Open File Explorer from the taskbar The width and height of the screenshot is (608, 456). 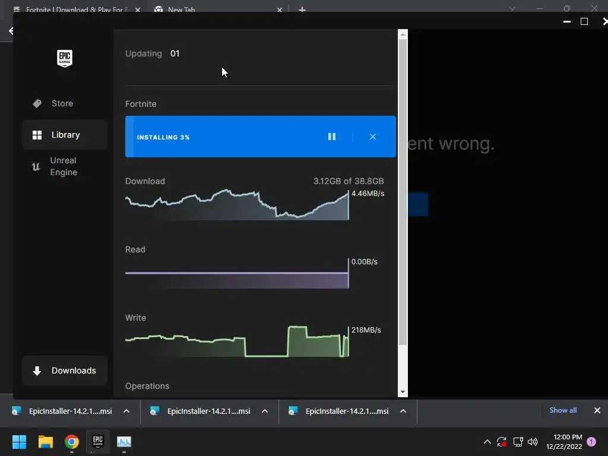pyautogui.click(x=45, y=442)
